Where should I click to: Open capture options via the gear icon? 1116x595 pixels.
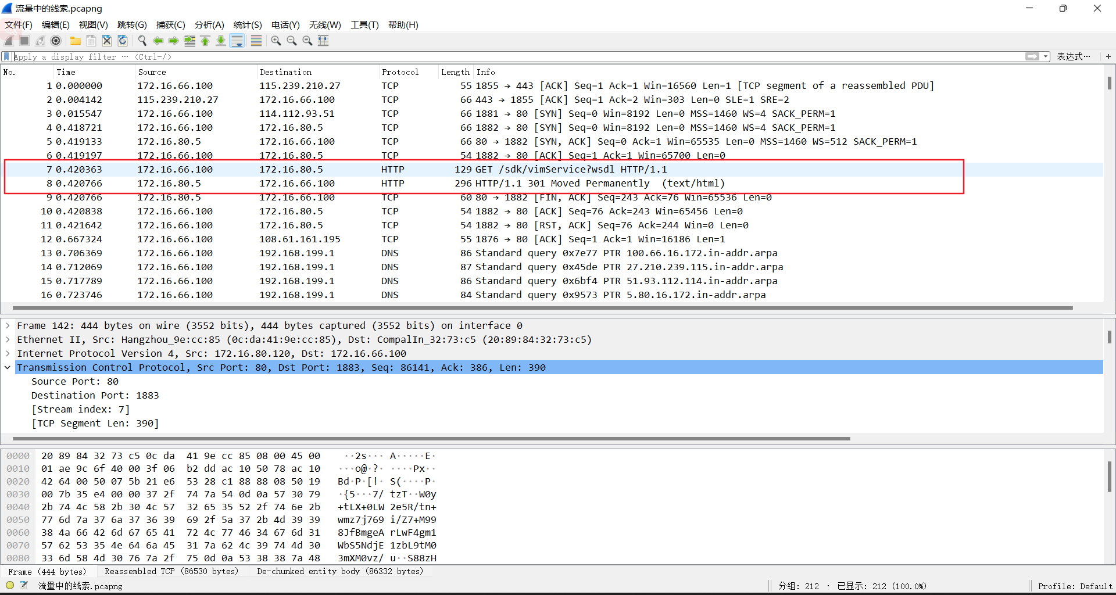(56, 41)
